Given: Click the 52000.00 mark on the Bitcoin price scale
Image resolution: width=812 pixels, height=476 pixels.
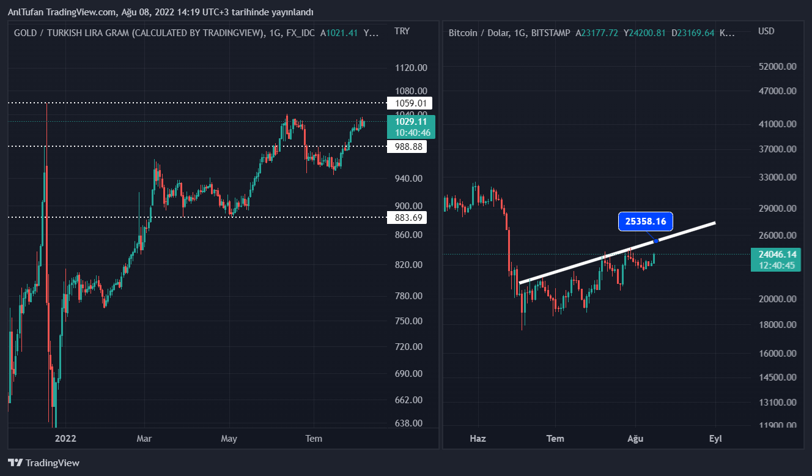Looking at the screenshot, I should pyautogui.click(x=777, y=66).
